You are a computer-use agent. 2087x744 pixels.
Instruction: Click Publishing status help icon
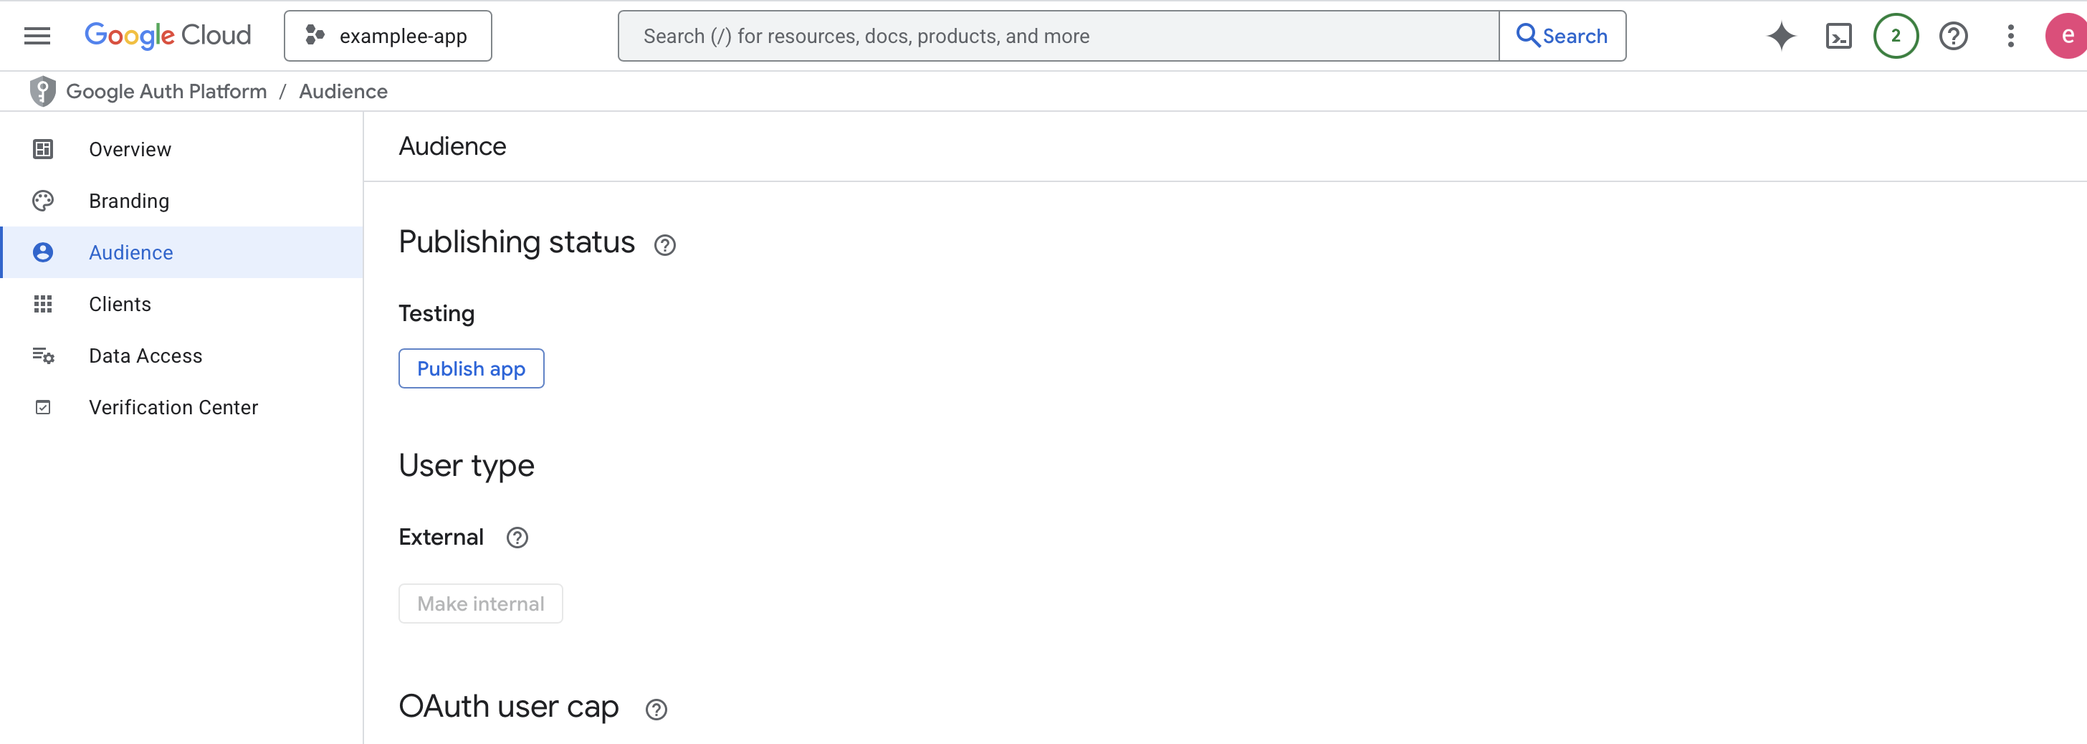pyautogui.click(x=664, y=244)
